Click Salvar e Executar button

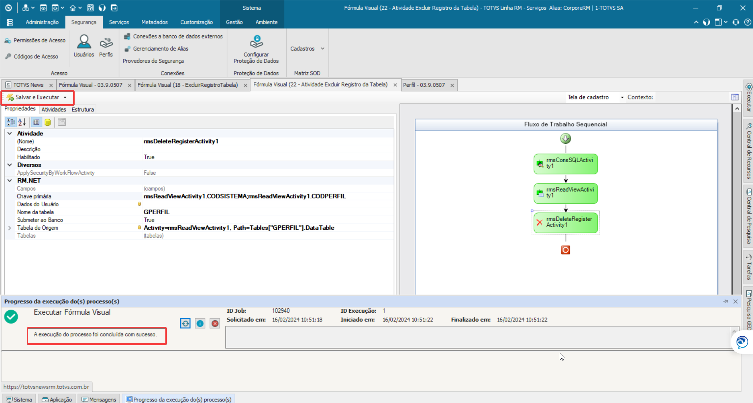pyautogui.click(x=33, y=97)
